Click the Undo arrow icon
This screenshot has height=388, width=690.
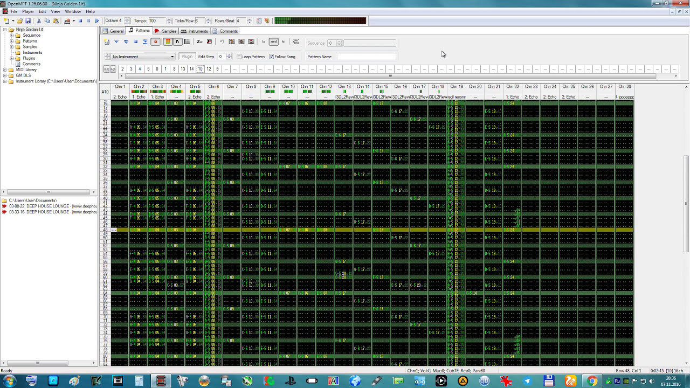[x=222, y=41]
